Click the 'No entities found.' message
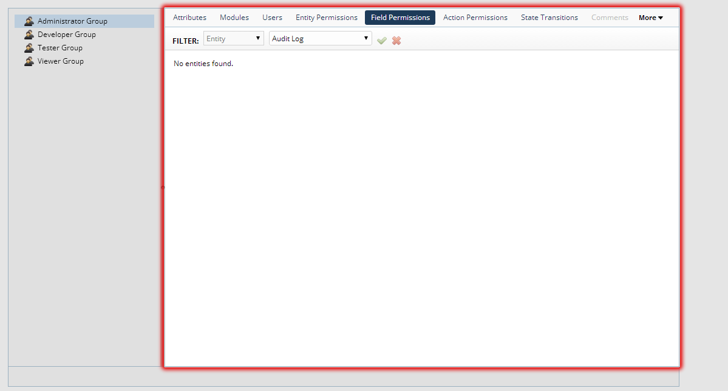The image size is (728, 391). pyautogui.click(x=203, y=64)
